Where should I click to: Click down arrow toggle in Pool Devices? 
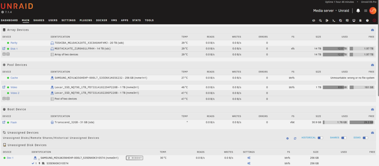(4, 98)
